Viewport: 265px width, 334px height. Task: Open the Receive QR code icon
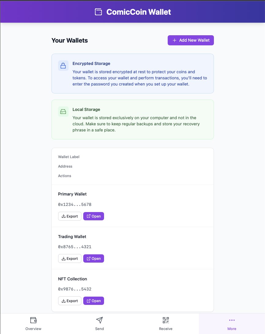(x=166, y=320)
